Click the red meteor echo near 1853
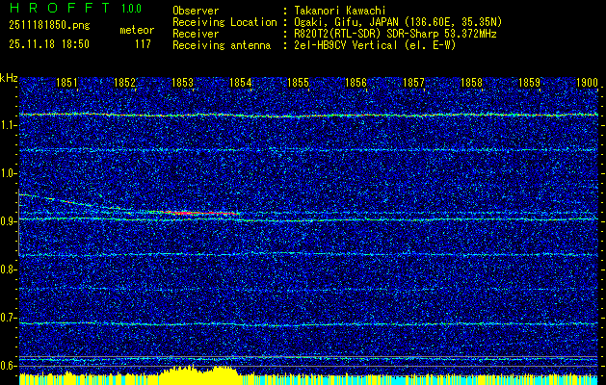 [178, 212]
